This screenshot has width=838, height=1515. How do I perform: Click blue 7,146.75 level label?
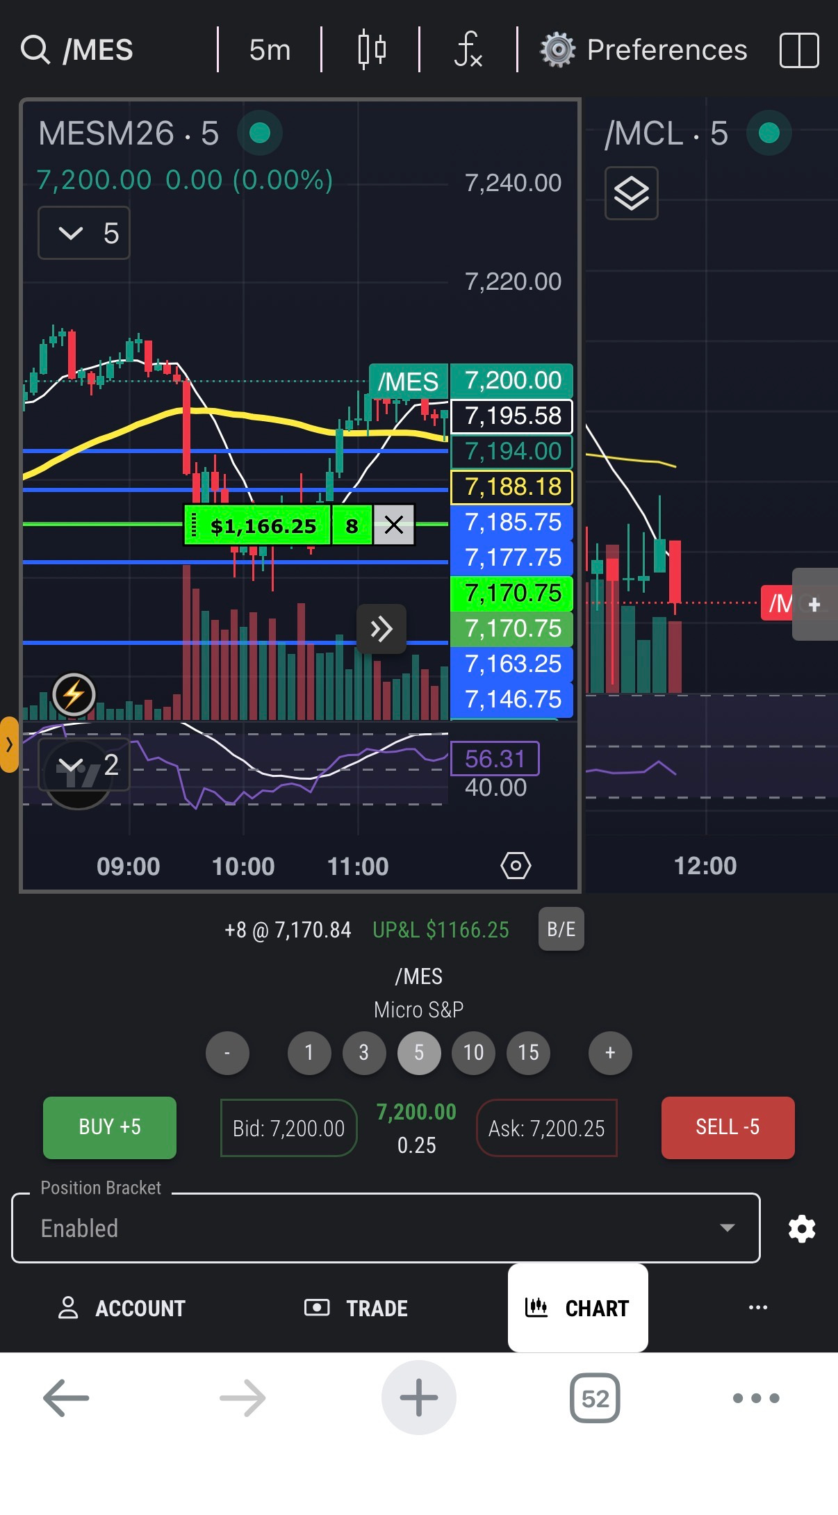click(512, 700)
